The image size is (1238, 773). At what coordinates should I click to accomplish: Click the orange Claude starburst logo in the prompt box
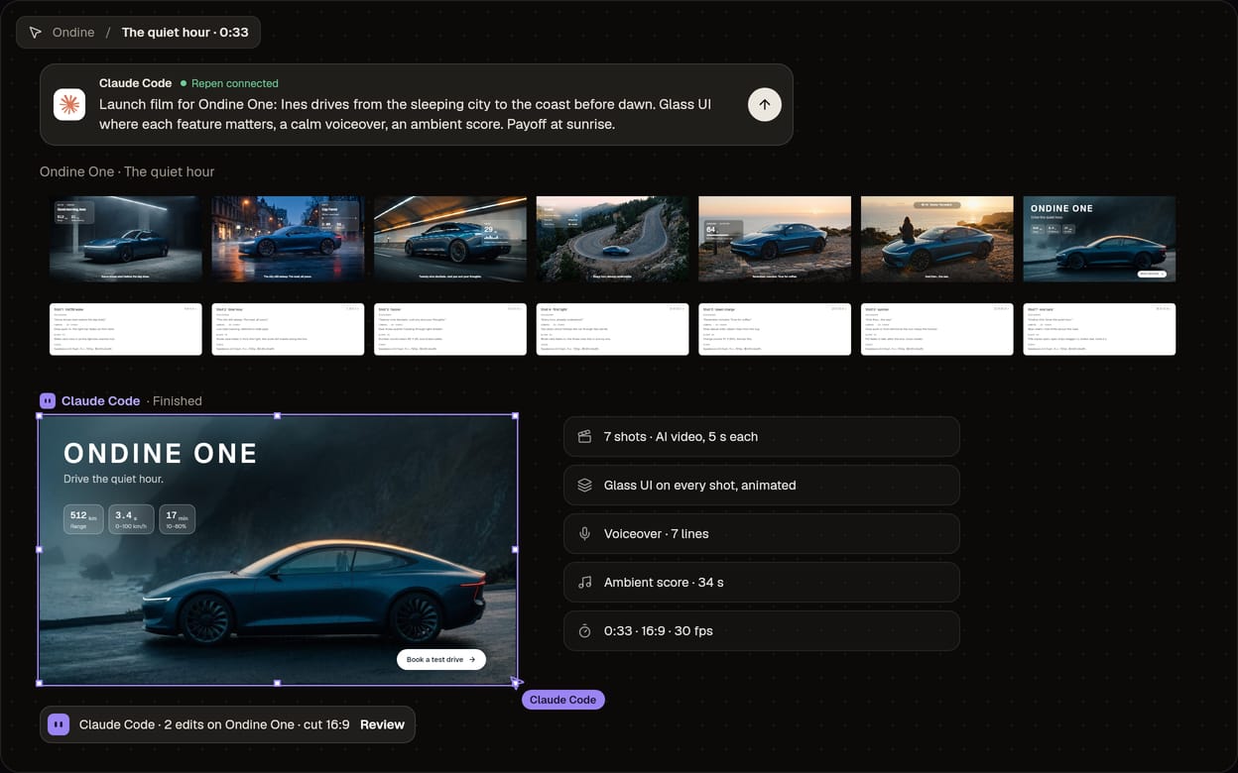tap(69, 105)
